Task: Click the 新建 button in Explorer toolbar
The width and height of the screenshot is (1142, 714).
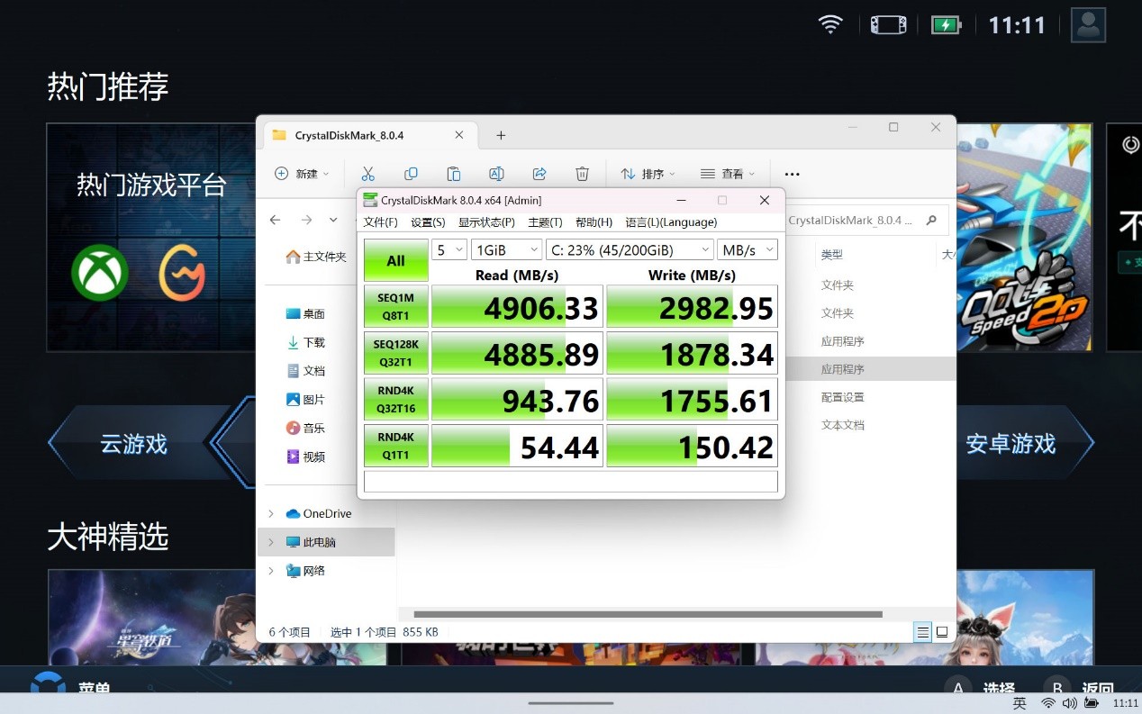Action: coord(302,174)
